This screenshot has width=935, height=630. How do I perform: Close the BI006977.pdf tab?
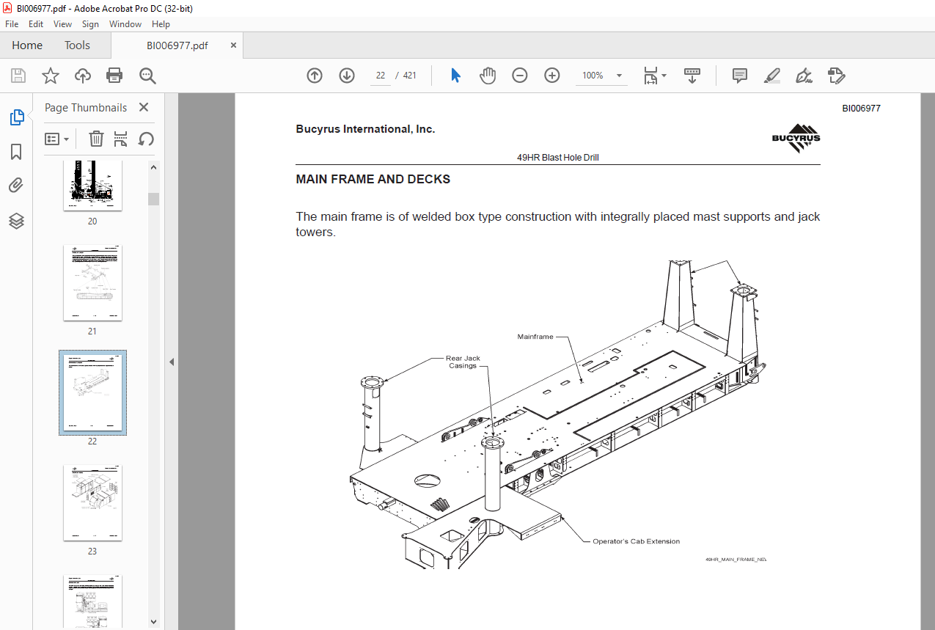[233, 45]
